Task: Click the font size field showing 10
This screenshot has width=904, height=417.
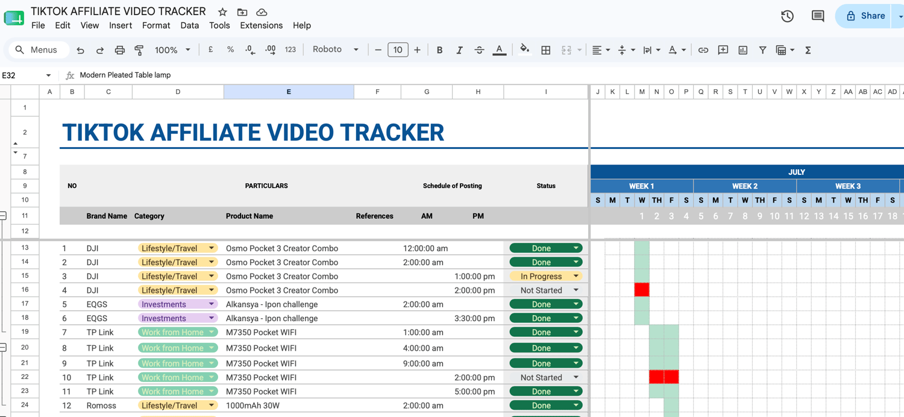Action: pyautogui.click(x=398, y=50)
